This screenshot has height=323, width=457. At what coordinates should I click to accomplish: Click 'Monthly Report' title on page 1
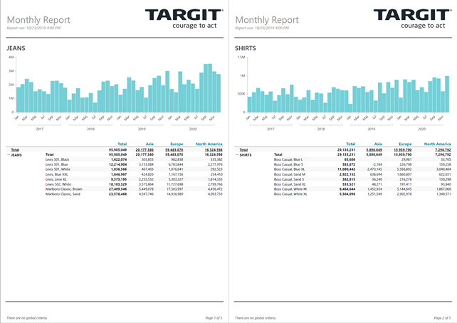point(38,20)
